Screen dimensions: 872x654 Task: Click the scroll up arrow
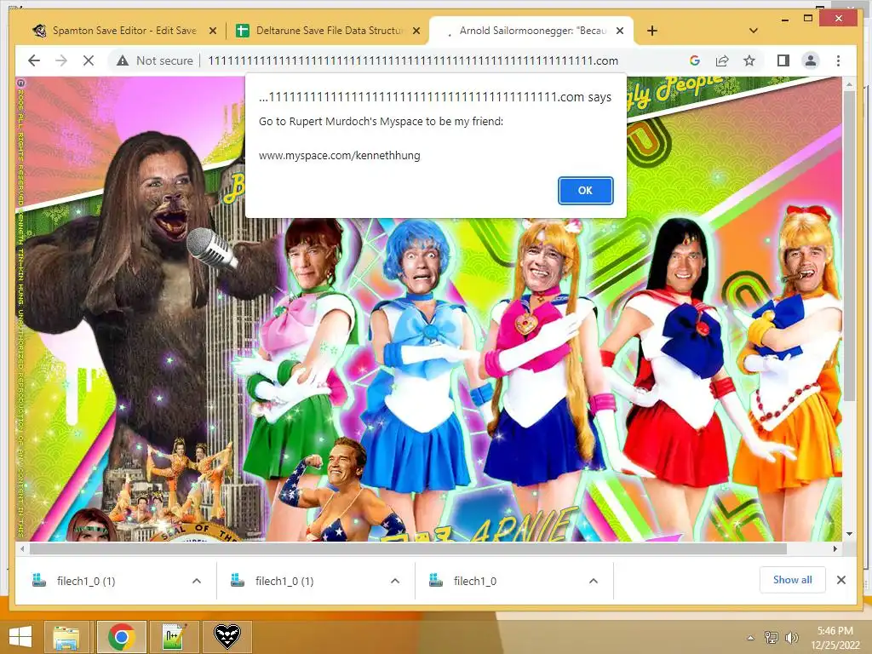click(849, 84)
